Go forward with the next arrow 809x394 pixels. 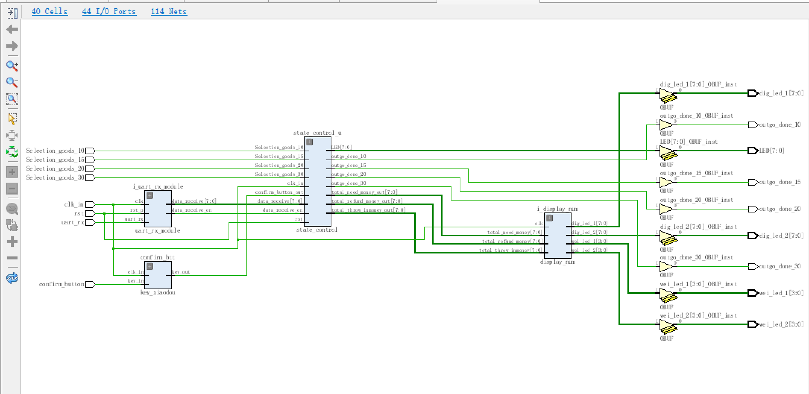[12, 46]
